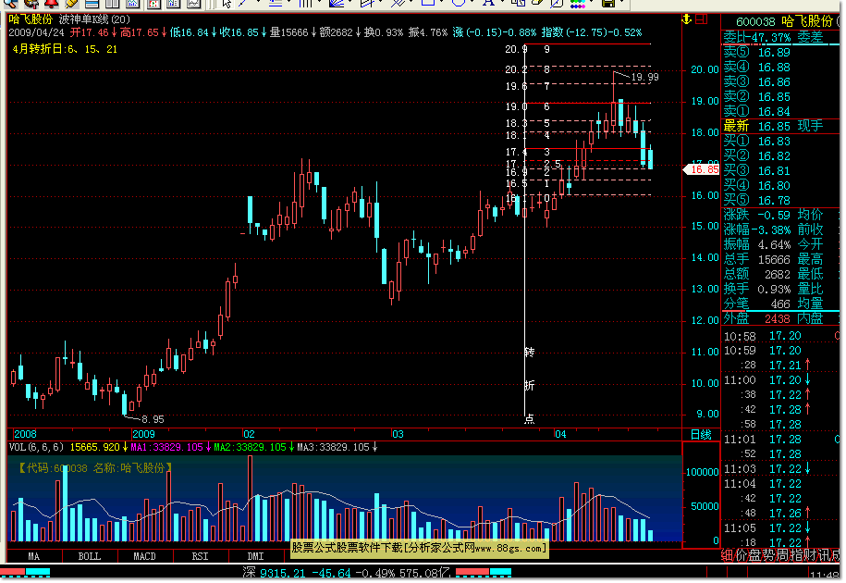Click the yellow anchor icon above the price axis

(x=686, y=19)
